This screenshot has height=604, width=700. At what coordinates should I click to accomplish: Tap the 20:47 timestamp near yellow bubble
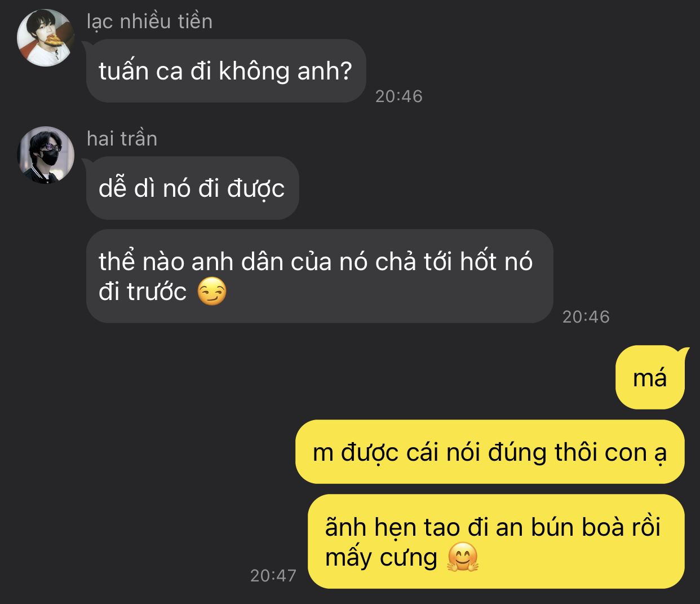click(x=273, y=575)
